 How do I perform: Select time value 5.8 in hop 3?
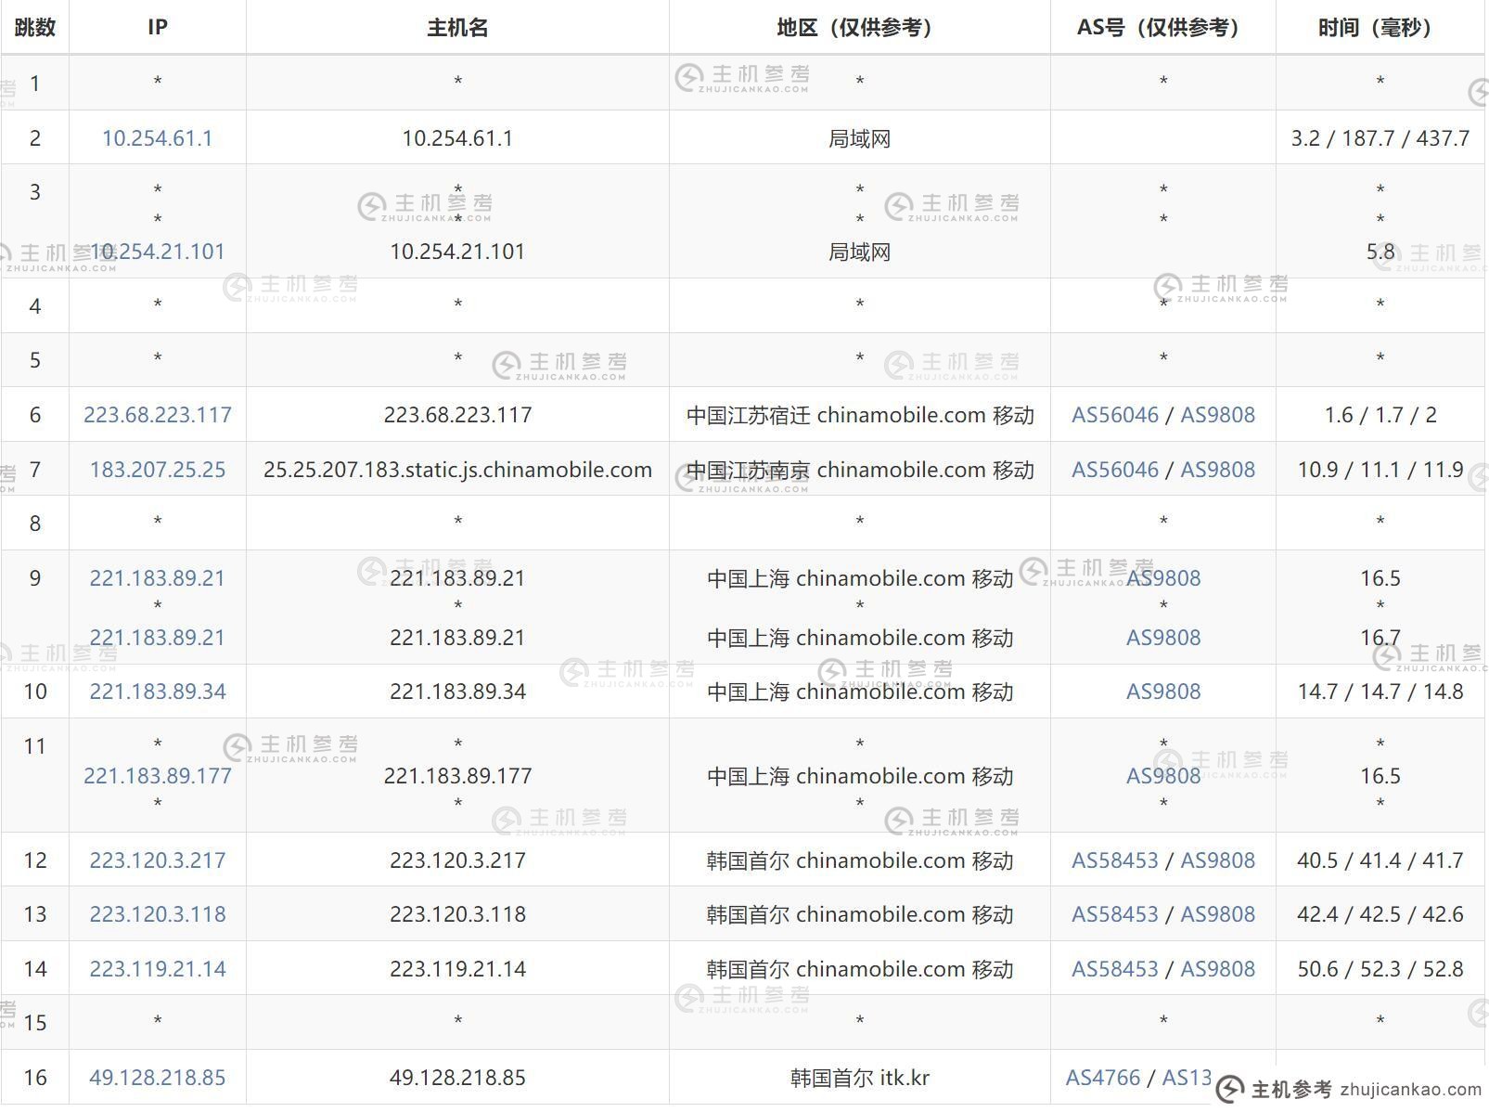point(1380,252)
